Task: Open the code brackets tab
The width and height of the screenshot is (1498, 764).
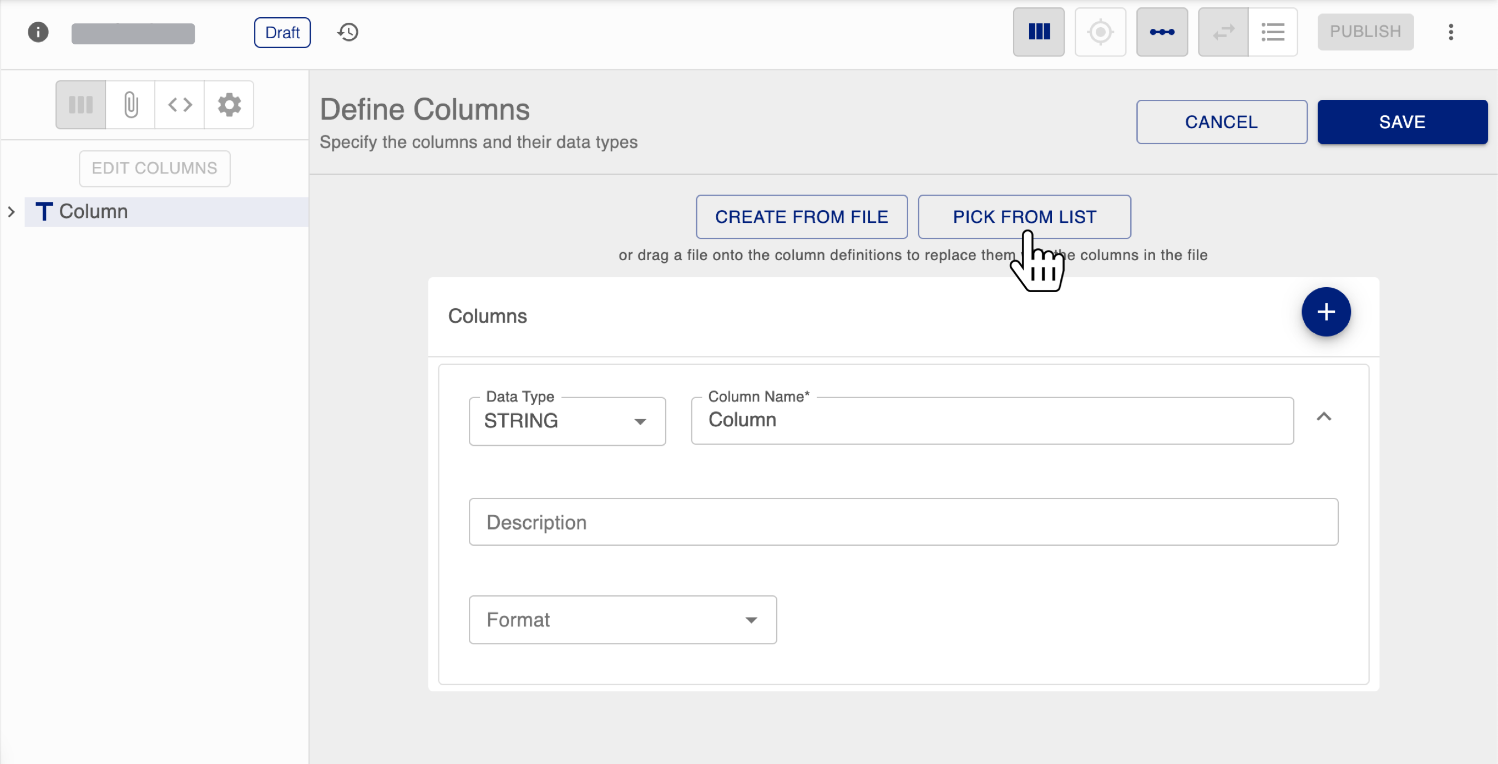Action: point(180,105)
